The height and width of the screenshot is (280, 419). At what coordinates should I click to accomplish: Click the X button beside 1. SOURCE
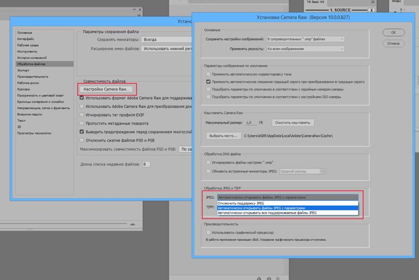tap(371, 10)
